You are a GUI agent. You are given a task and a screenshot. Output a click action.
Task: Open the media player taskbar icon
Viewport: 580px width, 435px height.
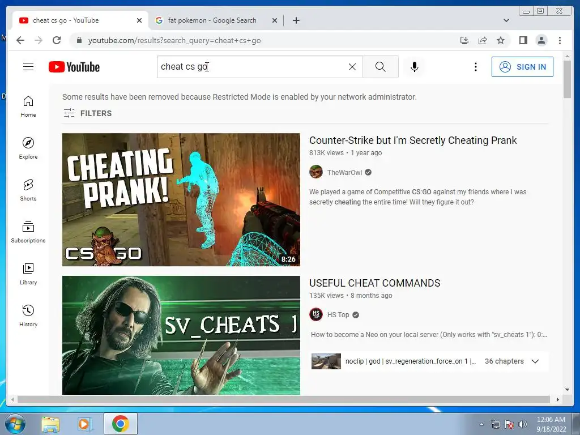point(84,424)
